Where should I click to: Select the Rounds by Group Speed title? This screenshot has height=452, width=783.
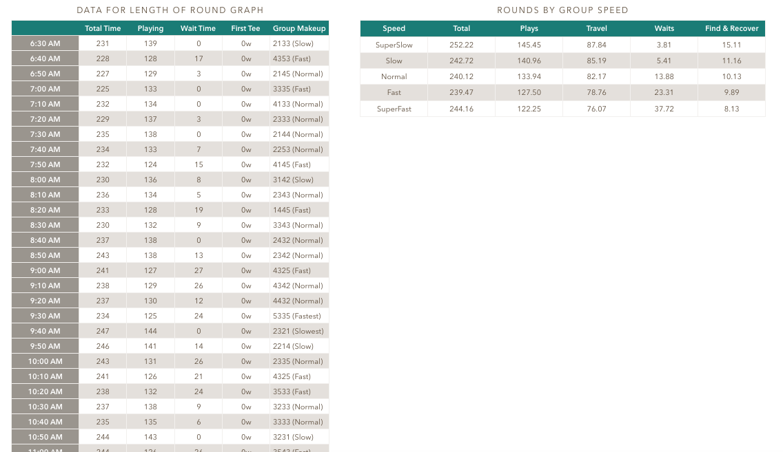pyautogui.click(x=562, y=10)
